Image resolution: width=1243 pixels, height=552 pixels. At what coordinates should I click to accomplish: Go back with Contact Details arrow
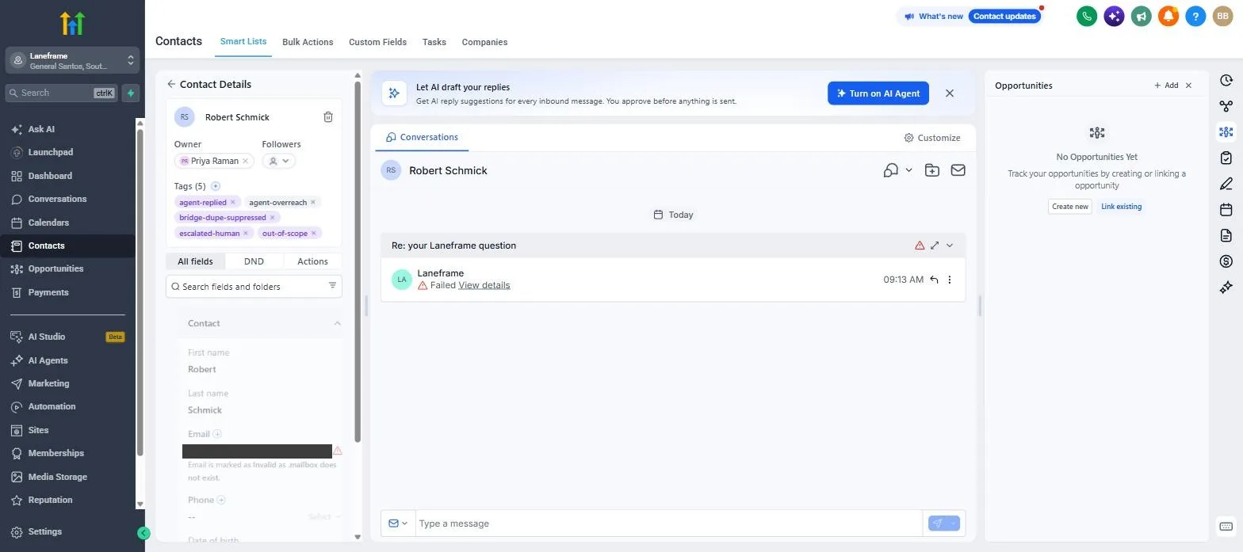(171, 84)
